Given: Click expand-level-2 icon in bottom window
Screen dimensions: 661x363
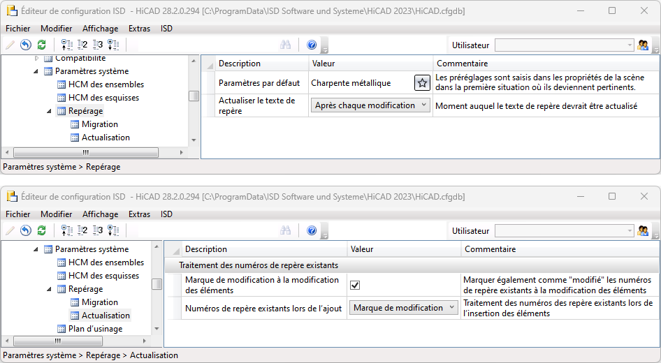Looking at the screenshot, I should [82, 230].
